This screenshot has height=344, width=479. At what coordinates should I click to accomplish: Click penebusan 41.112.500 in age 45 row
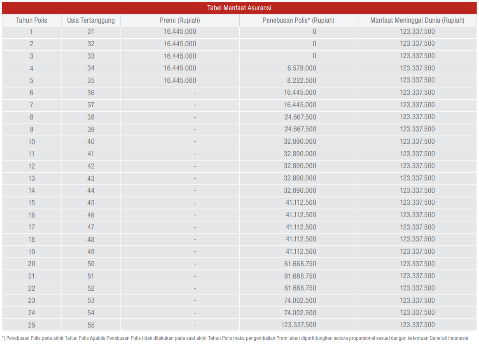[x=301, y=203]
